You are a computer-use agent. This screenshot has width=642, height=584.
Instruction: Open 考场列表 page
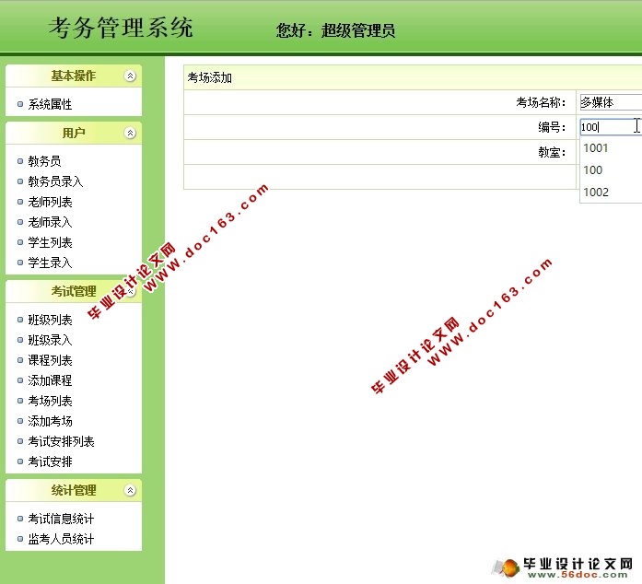(50, 401)
